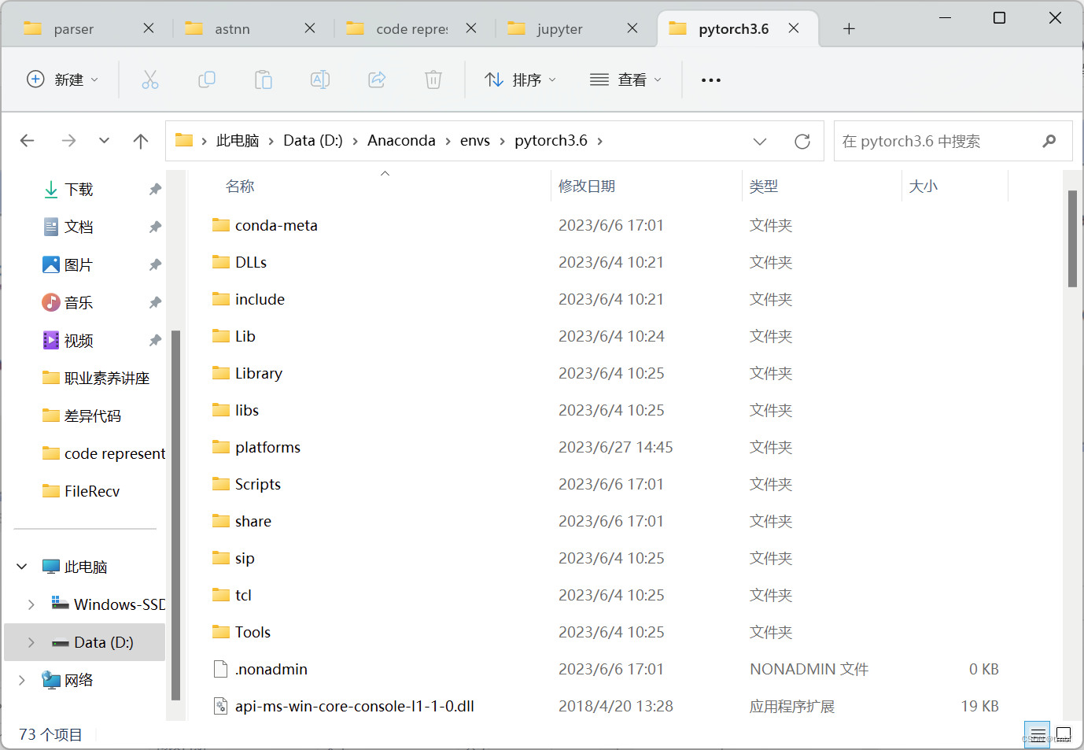Expand the Windows-SSD tree node
This screenshot has width=1084, height=750.
pos(31,604)
